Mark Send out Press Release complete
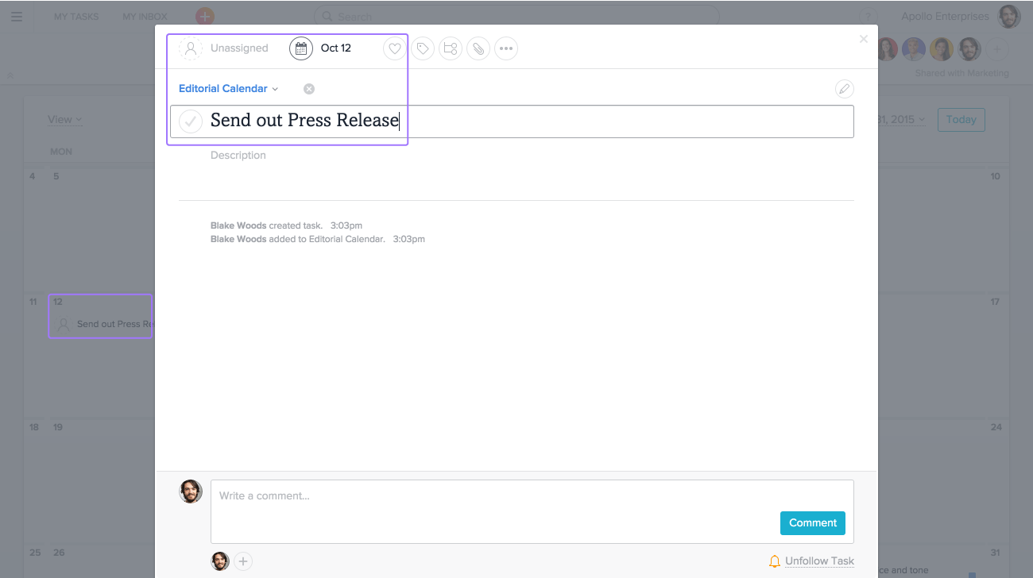Screen dimensions: 1033x578 pyautogui.click(x=191, y=121)
